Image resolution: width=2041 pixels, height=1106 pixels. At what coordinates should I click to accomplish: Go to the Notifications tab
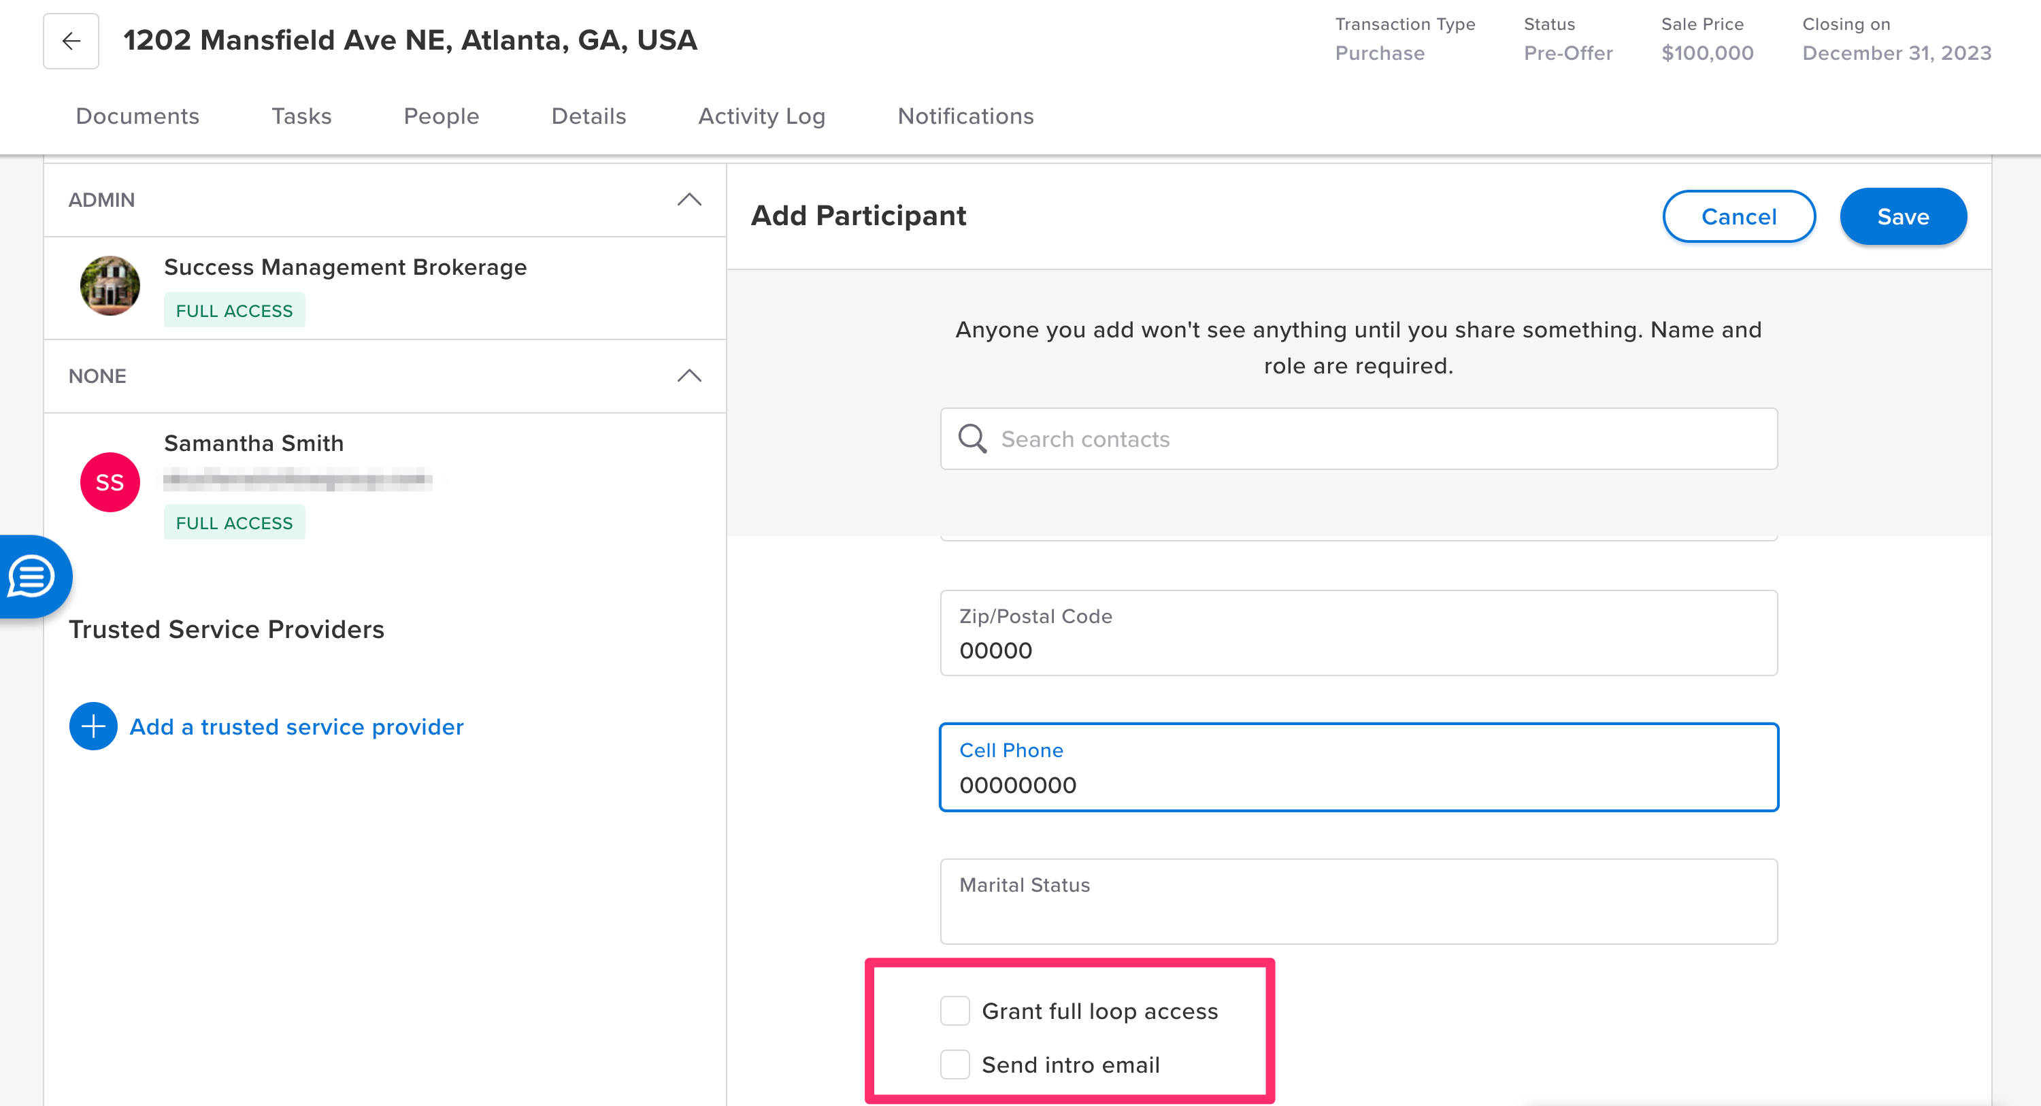pos(965,116)
